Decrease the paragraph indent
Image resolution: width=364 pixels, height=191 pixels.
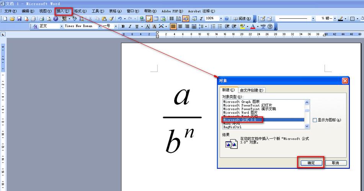227,26
